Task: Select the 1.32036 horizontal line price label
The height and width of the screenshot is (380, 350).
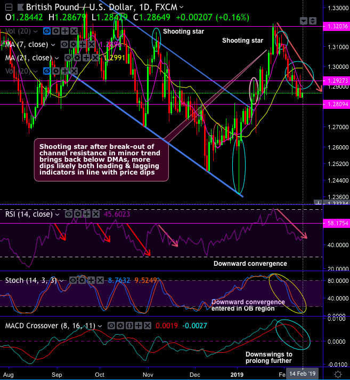Action: pos(336,26)
